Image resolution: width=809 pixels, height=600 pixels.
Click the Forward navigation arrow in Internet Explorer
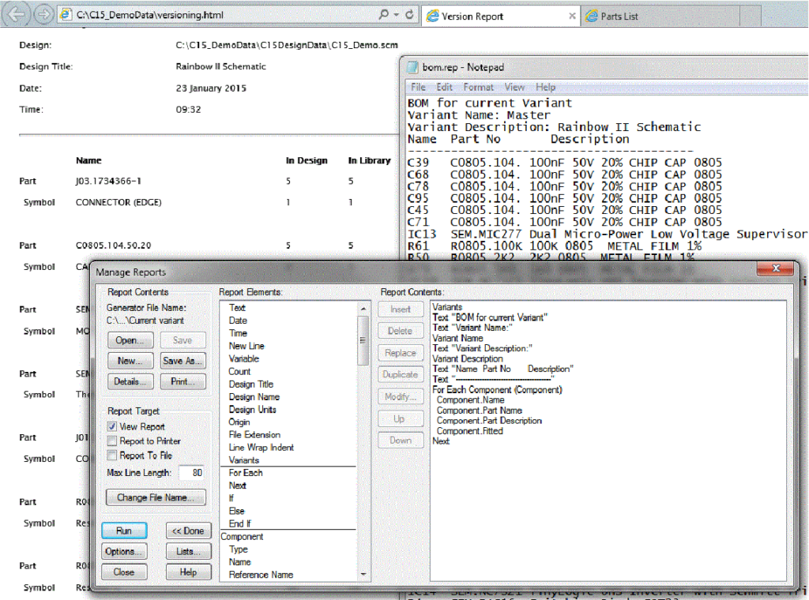click(44, 14)
